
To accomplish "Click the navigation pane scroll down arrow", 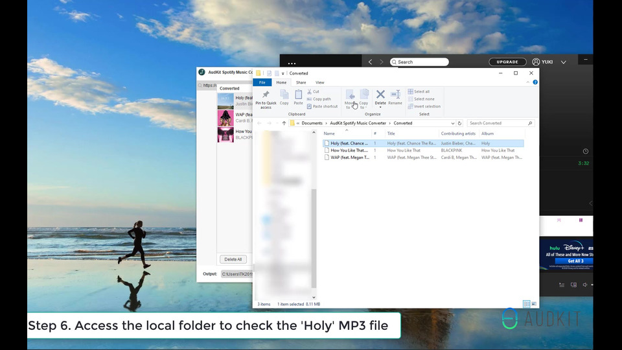I will (x=314, y=297).
